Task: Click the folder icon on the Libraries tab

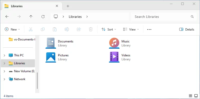Action: [x=6, y=6]
